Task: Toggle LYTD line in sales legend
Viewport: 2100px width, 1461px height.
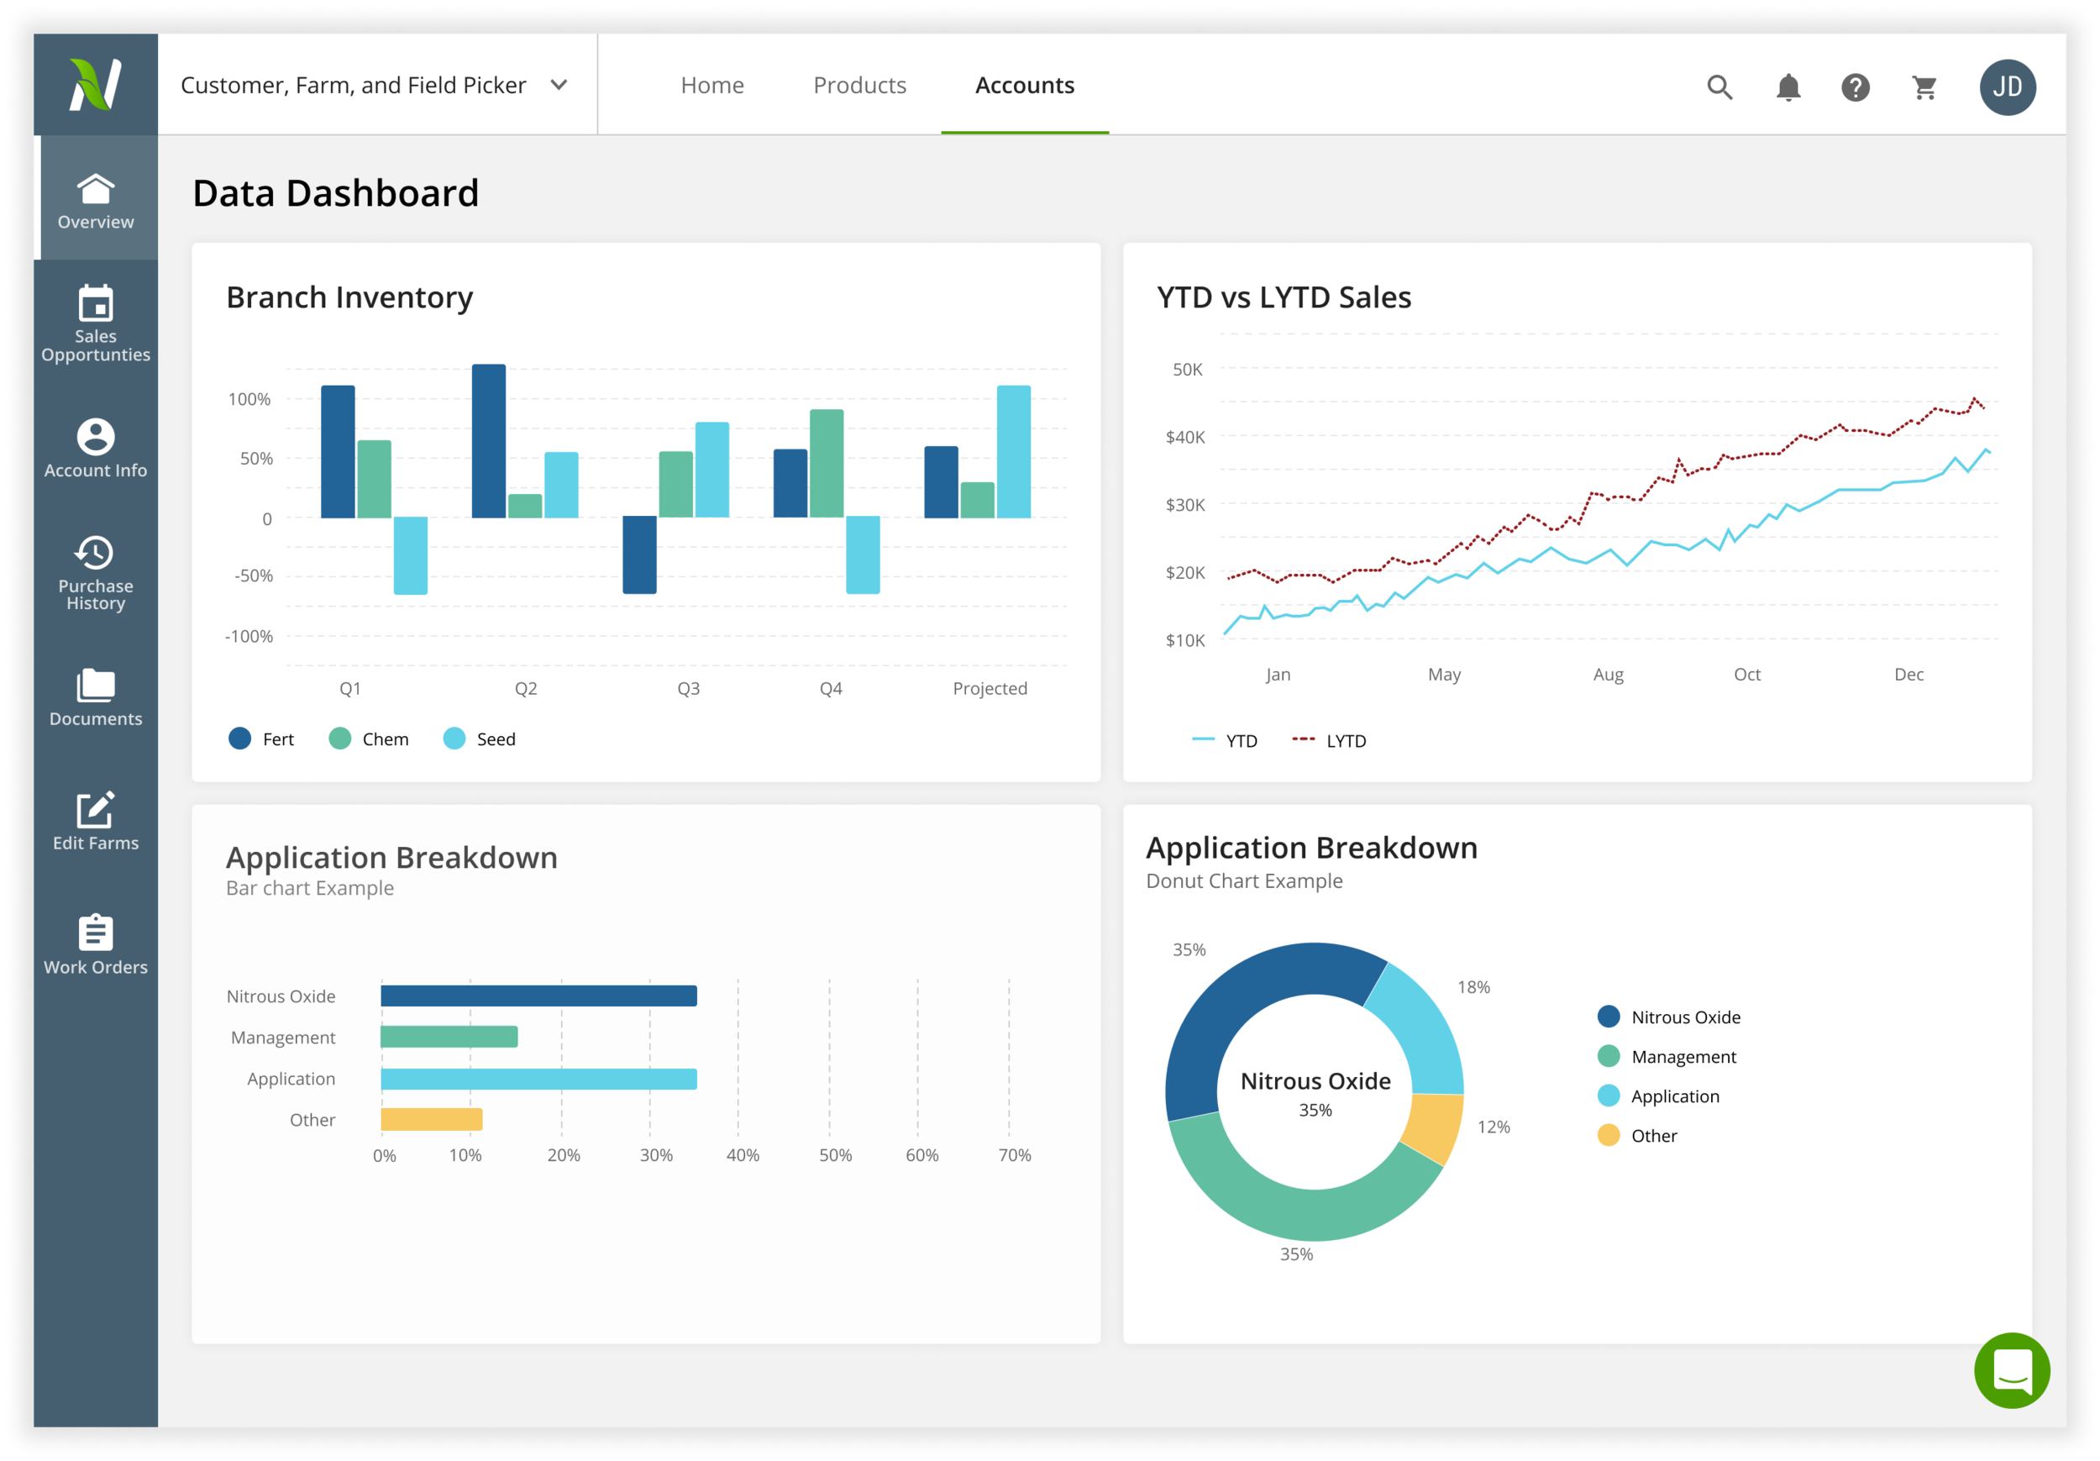Action: (1328, 740)
